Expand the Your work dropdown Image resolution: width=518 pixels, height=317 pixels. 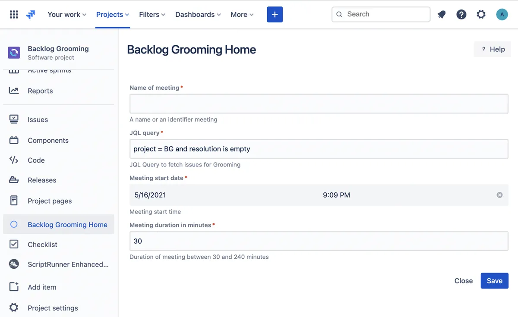pos(67,14)
